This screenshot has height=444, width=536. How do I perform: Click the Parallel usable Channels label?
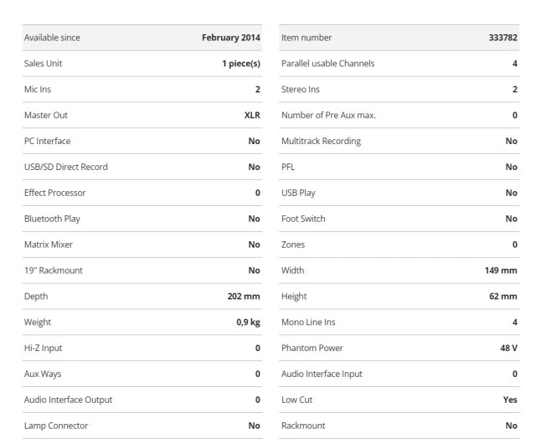[x=327, y=64]
